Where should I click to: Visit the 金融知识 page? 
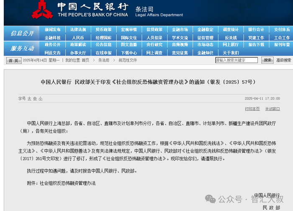(x=206, y=53)
